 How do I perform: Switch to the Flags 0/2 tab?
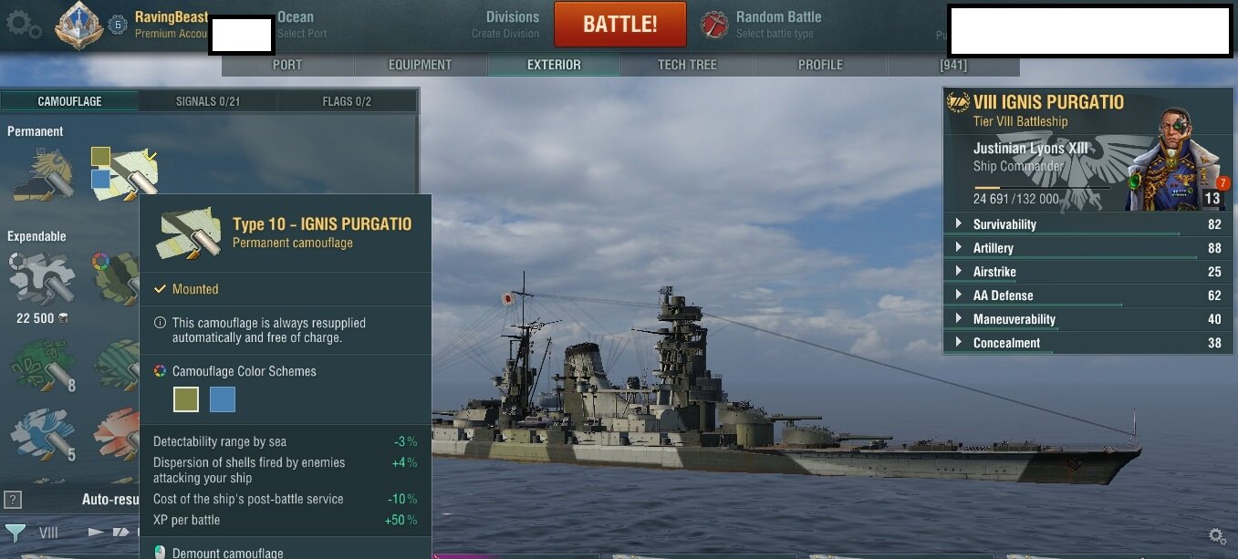coord(347,101)
